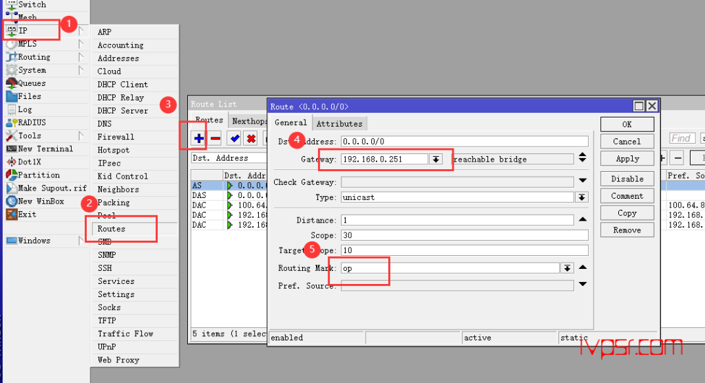This screenshot has width=705, height=383.
Task: Click the red minus remove route icon
Action: click(215, 138)
